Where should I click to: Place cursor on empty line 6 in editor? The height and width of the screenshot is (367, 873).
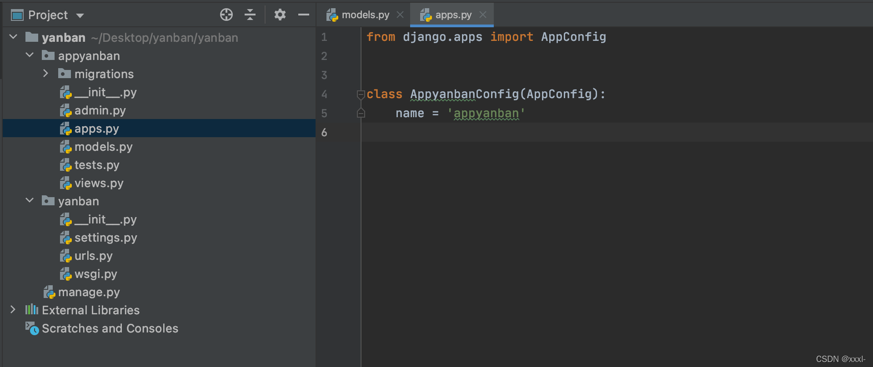point(617,132)
